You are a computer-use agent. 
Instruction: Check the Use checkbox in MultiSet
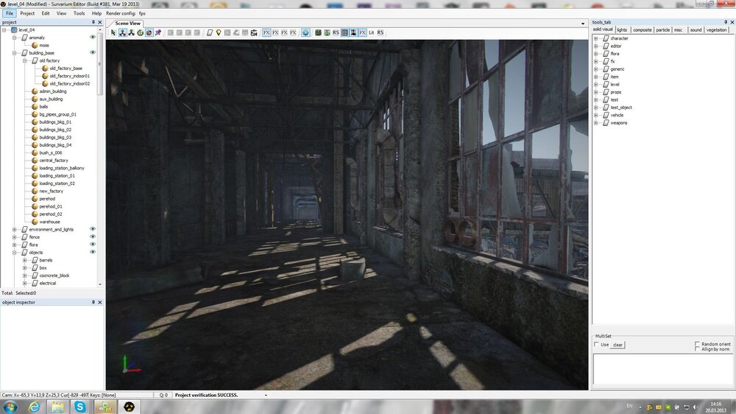click(597, 344)
